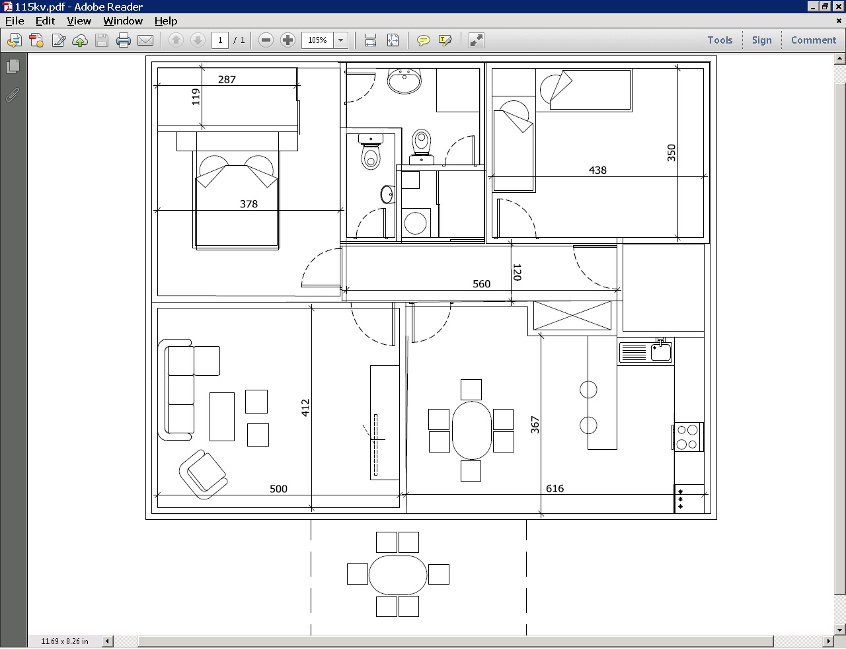Click the Sign pane button

coord(761,40)
